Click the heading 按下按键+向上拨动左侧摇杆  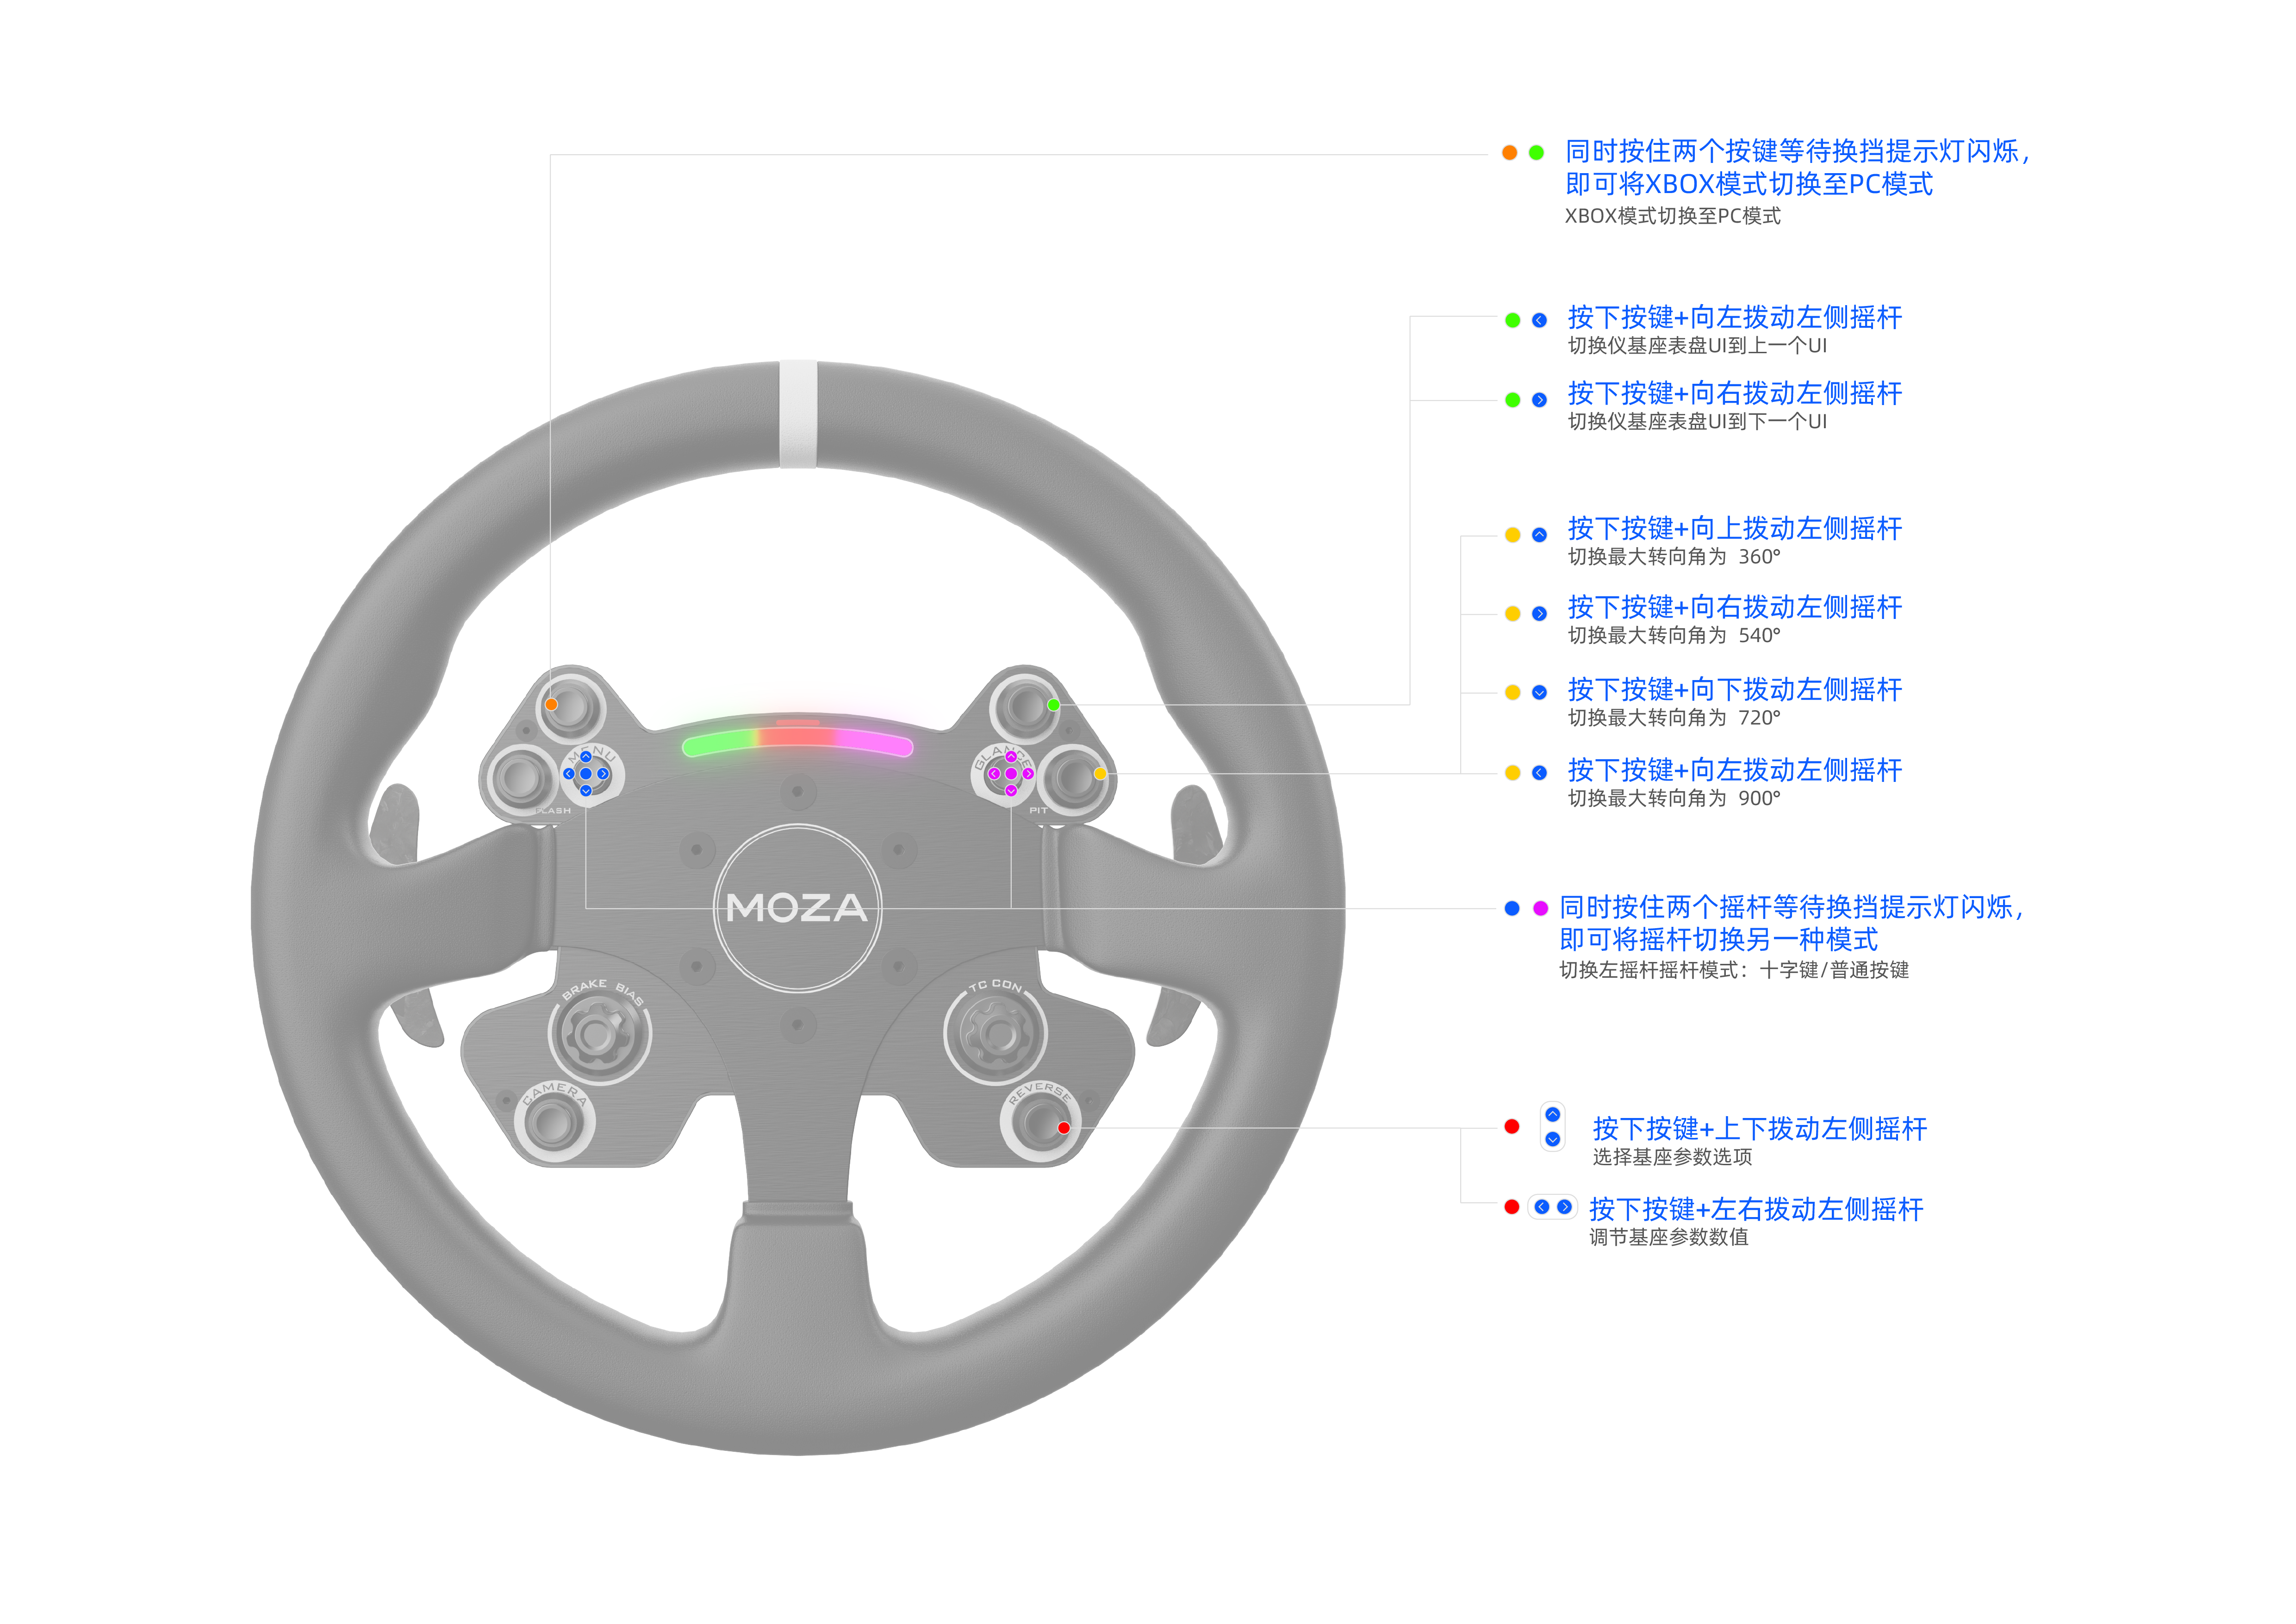[x=1735, y=529]
